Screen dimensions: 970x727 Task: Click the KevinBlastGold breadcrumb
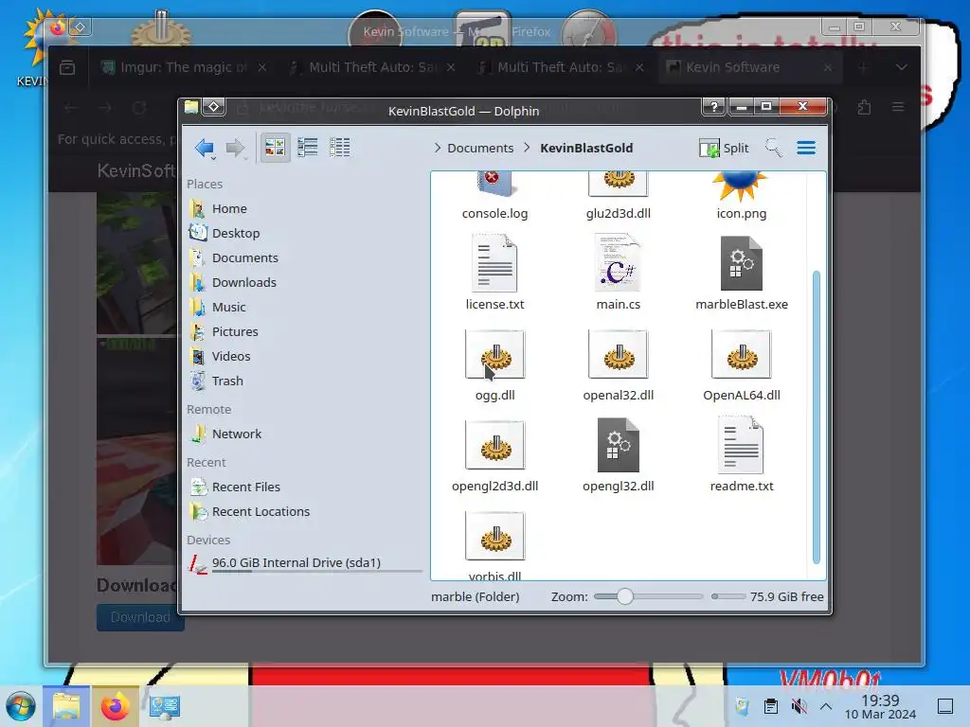pyautogui.click(x=586, y=149)
